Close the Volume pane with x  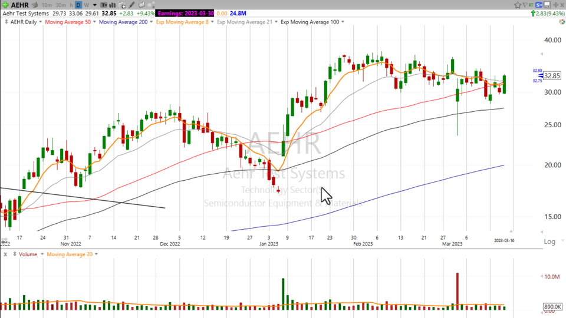click(5, 254)
